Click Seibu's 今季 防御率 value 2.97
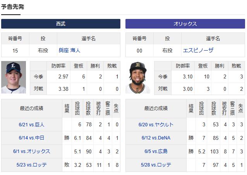247x175 pixels. click(63, 76)
